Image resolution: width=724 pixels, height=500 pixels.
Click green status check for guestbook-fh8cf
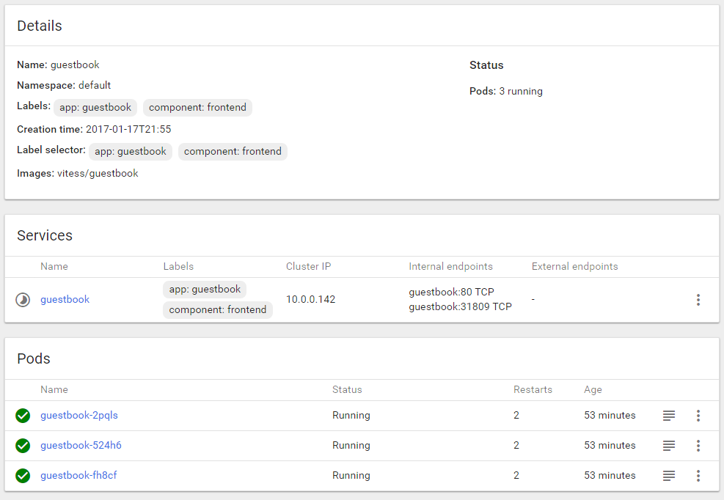tap(23, 476)
